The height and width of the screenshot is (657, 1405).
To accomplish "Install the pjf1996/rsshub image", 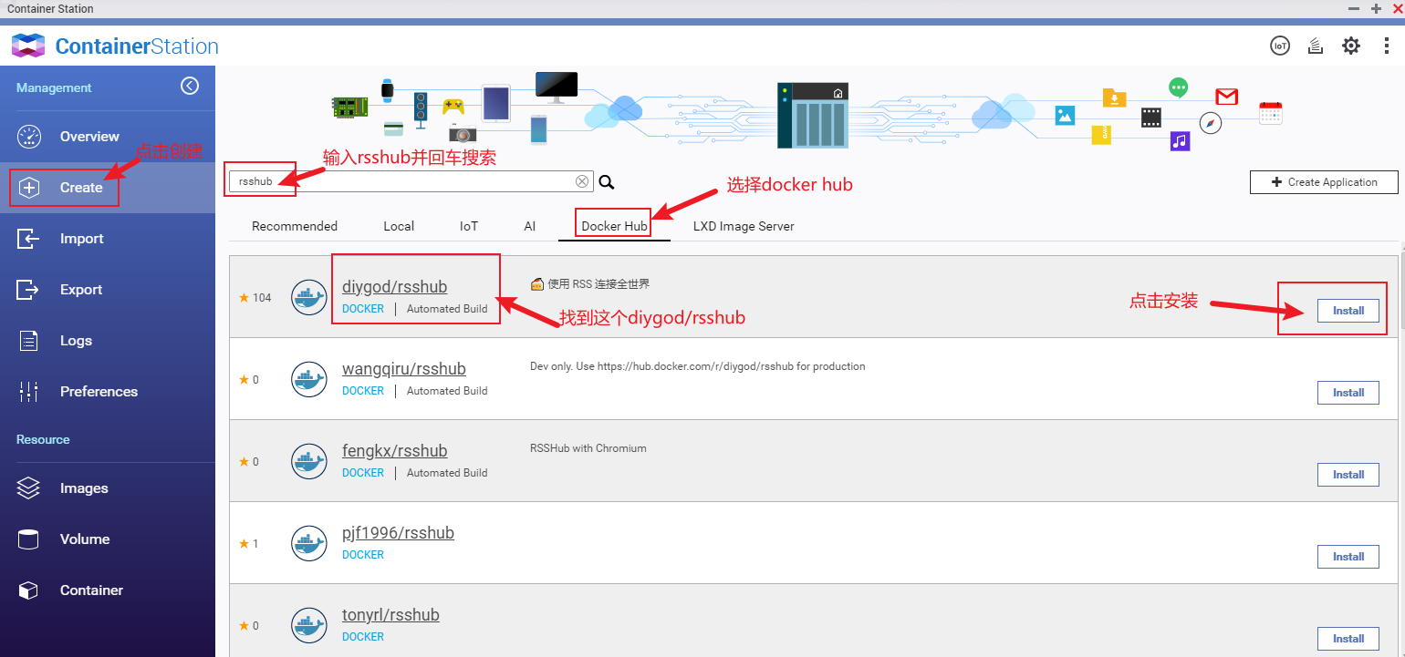I will tap(1348, 557).
